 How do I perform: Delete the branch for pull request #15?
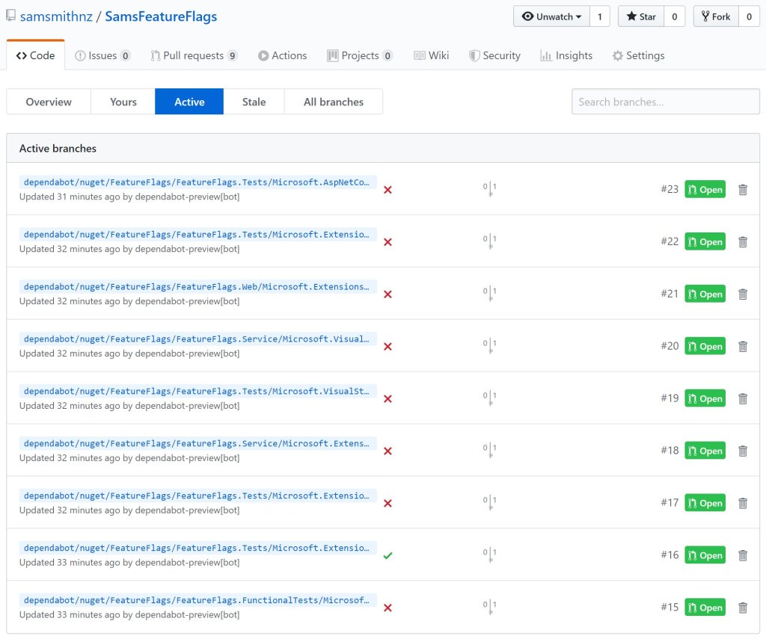pos(742,608)
